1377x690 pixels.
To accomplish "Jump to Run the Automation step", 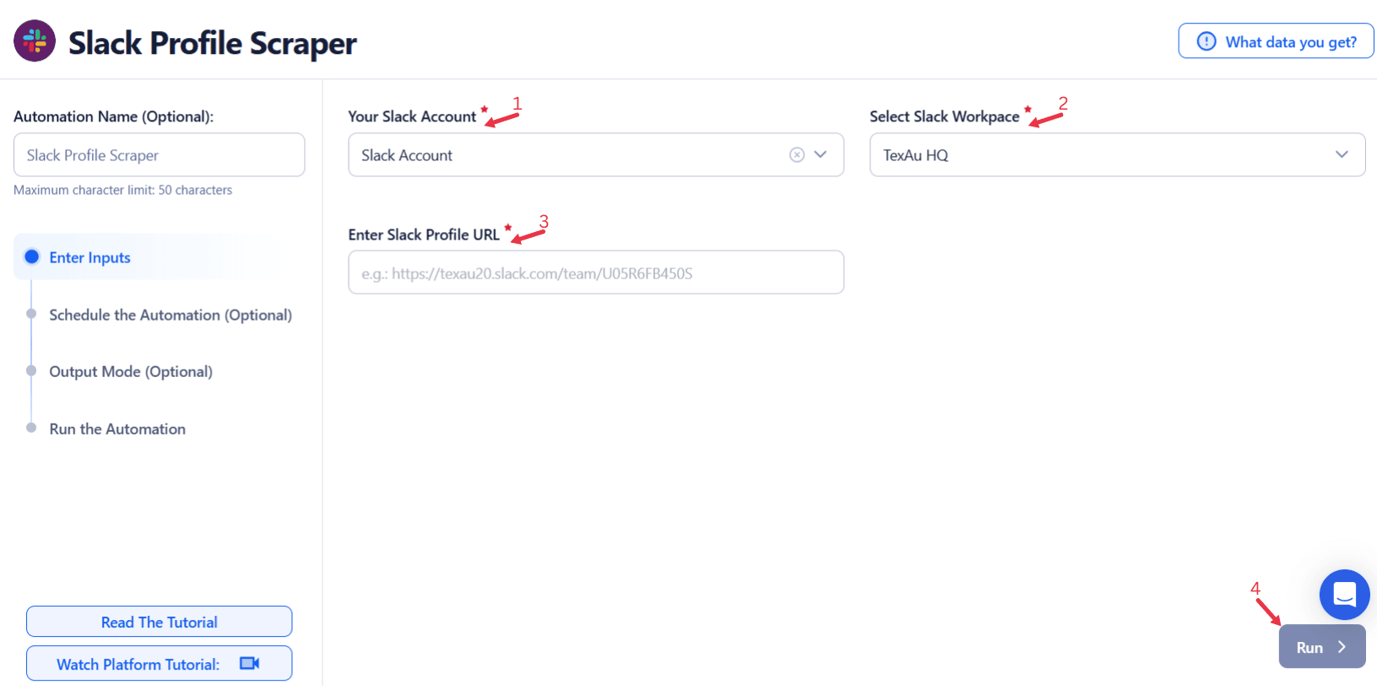I will pyautogui.click(x=117, y=429).
